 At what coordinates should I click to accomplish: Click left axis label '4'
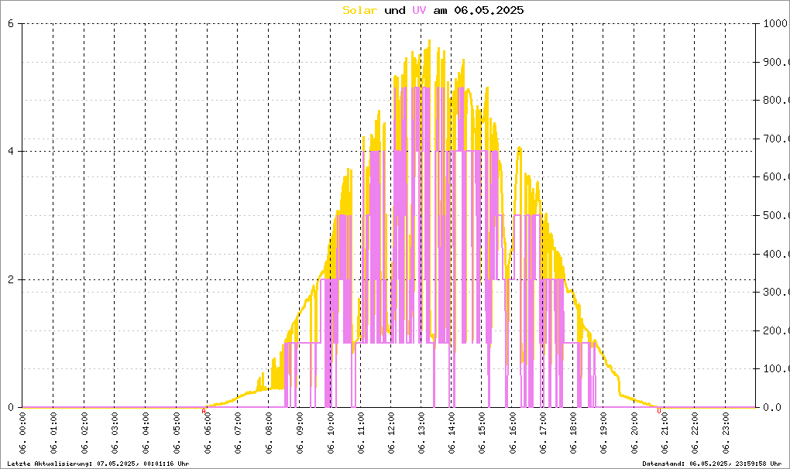point(11,152)
